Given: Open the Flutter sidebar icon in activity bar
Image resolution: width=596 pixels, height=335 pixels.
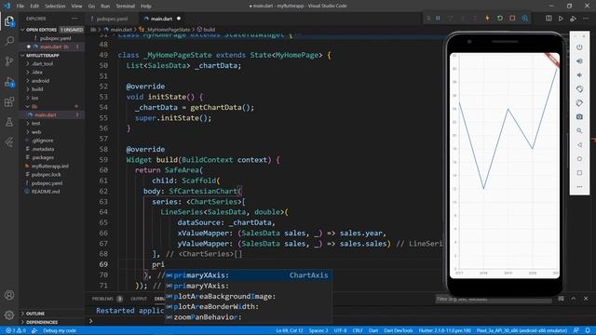Looking at the screenshot, I should (9, 142).
